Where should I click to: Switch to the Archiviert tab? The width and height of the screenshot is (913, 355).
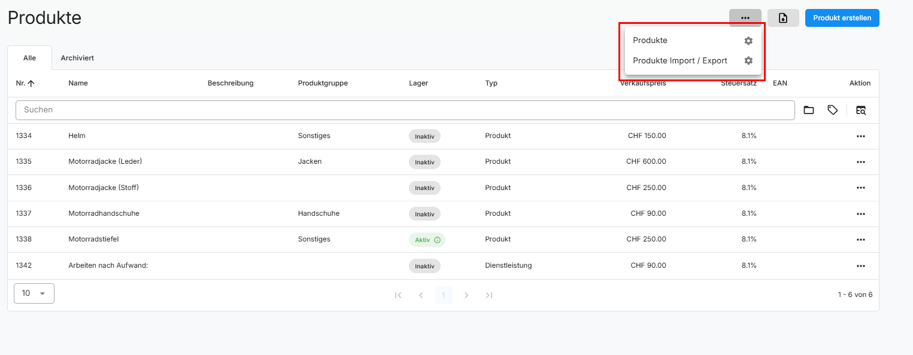point(77,58)
